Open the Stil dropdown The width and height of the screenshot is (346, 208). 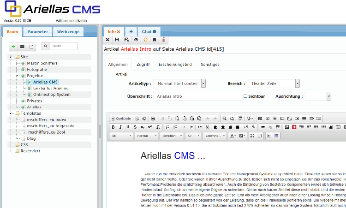[121, 136]
